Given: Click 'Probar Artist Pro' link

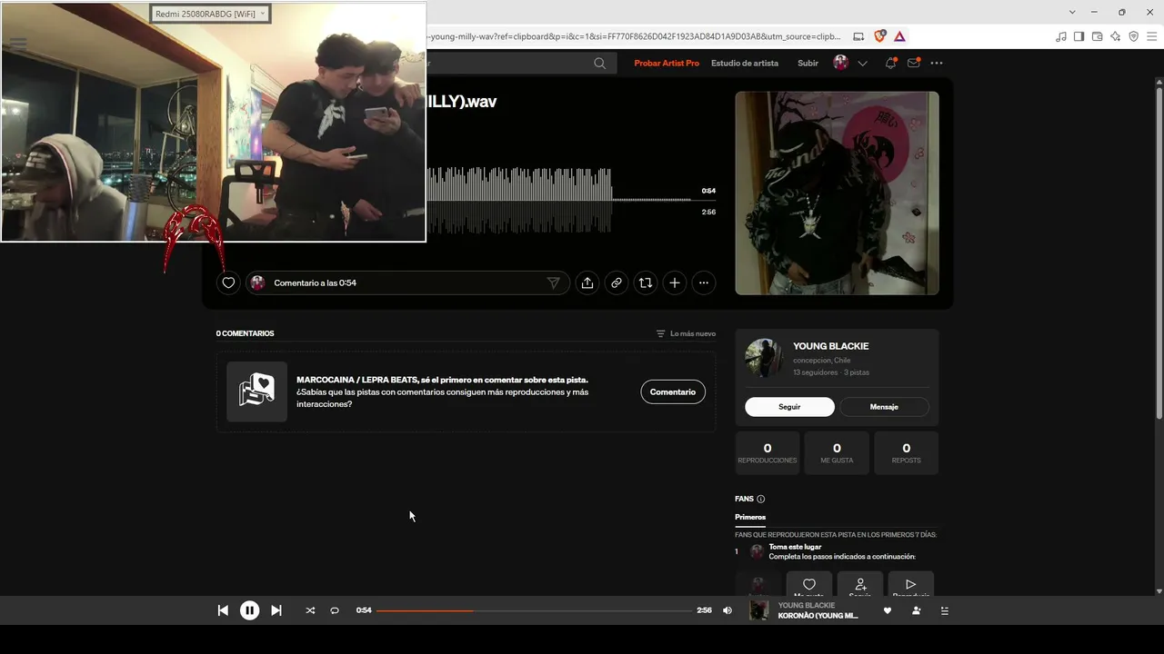Looking at the screenshot, I should (667, 64).
